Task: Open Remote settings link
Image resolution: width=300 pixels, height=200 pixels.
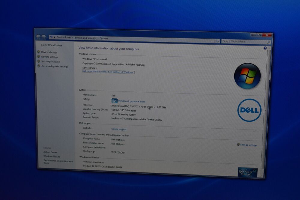Action: (49, 57)
